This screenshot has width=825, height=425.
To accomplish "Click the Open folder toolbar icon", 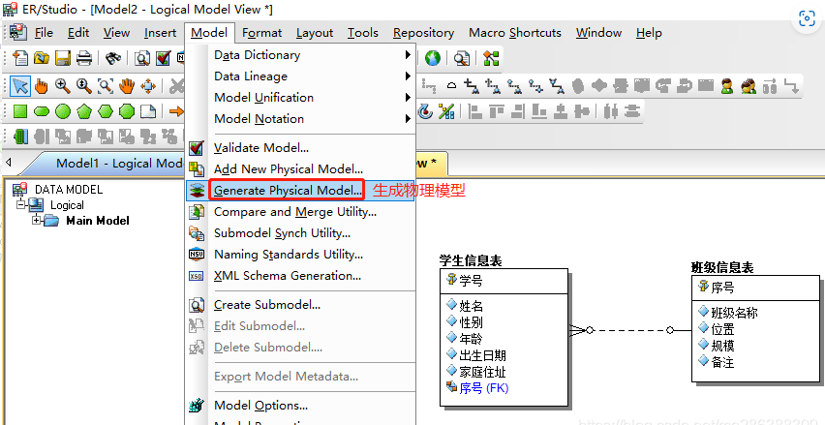I will 41,58.
